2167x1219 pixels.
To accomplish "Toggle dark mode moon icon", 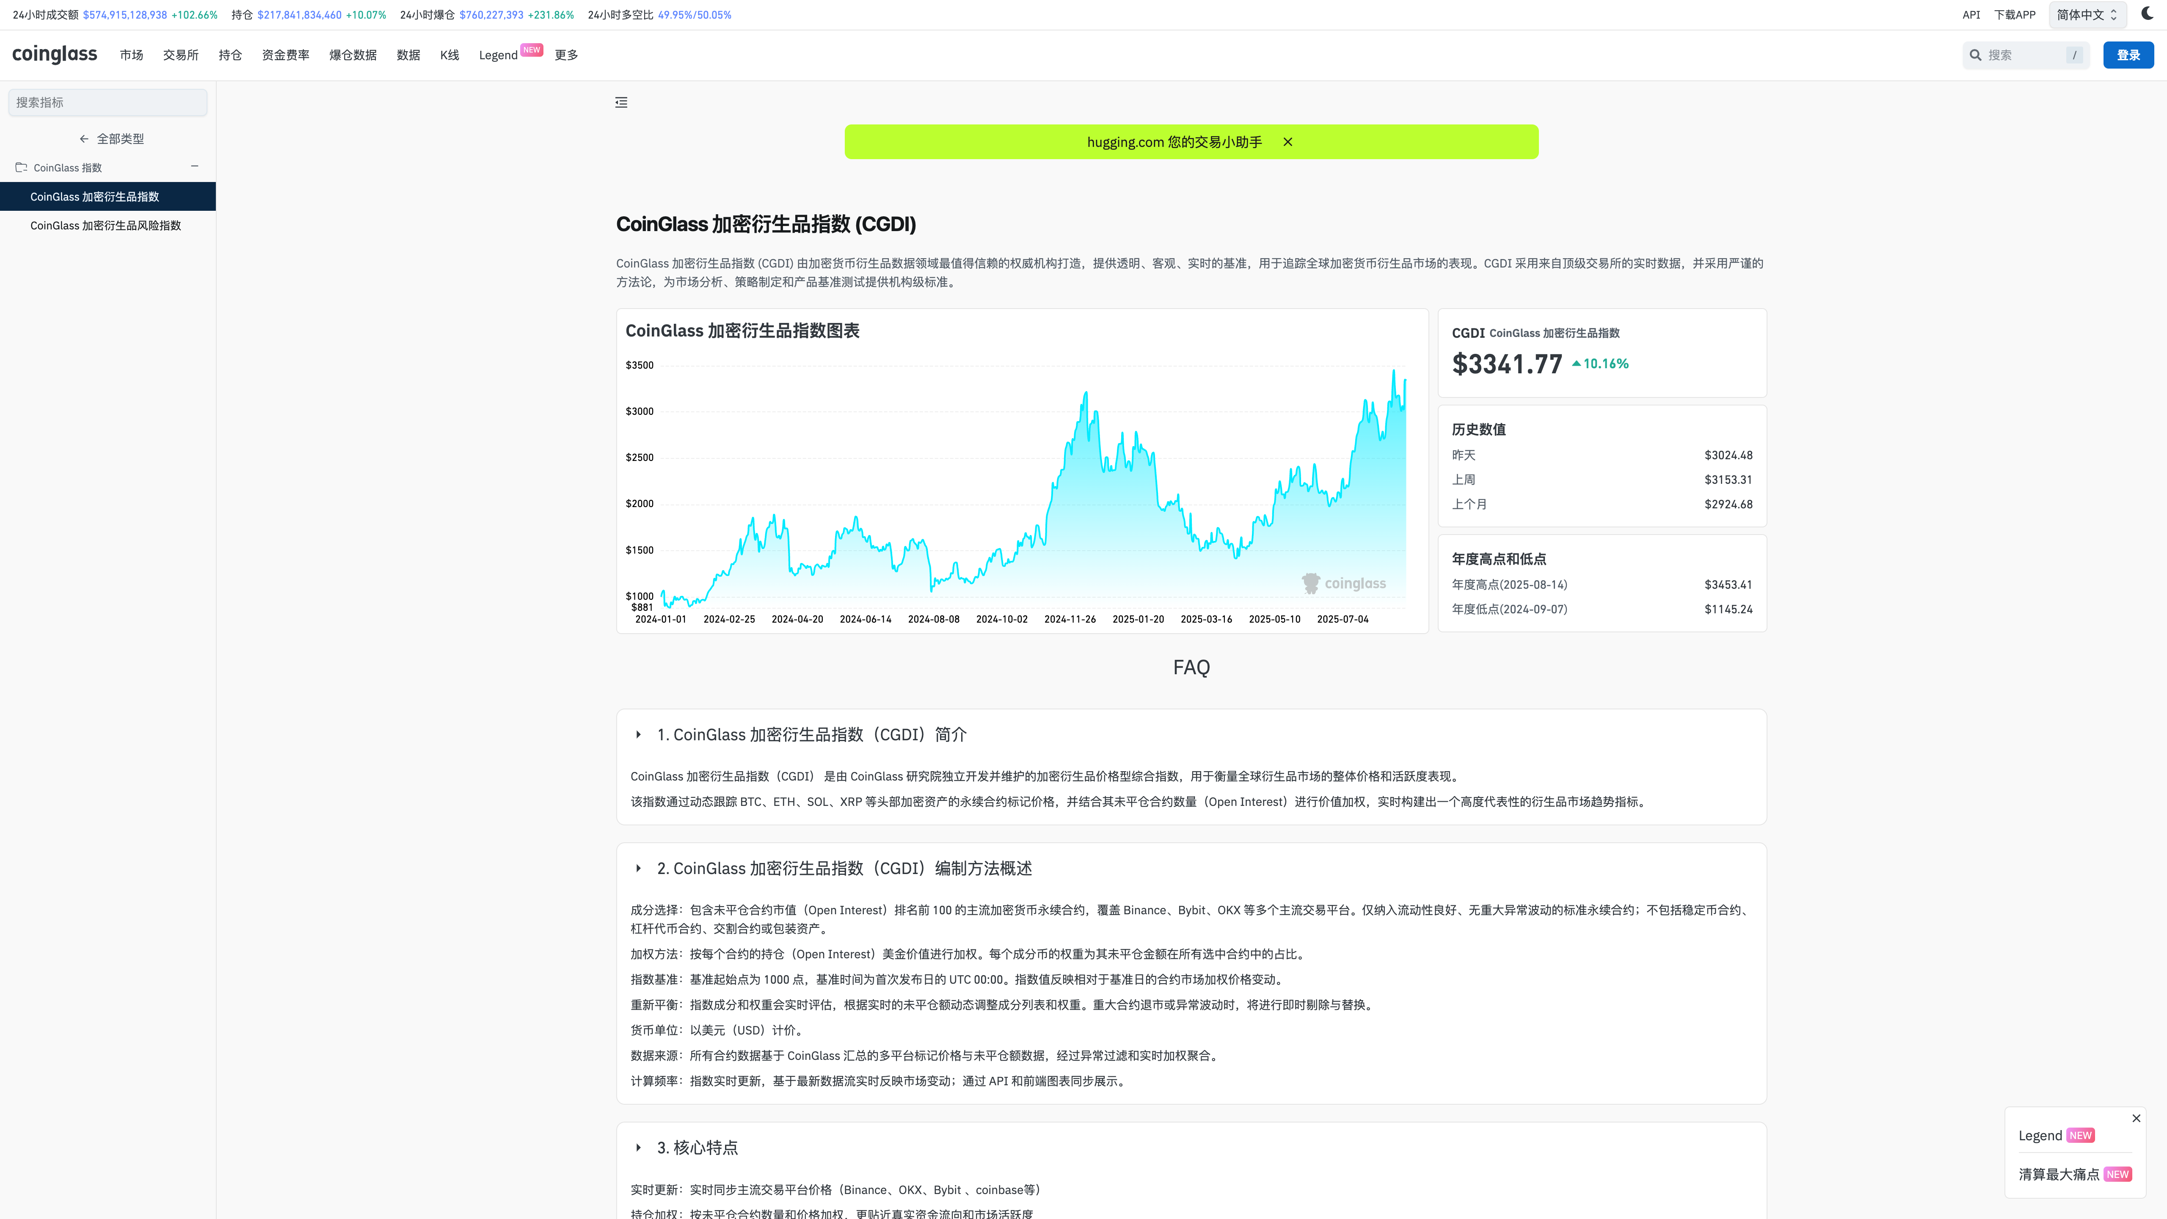I will [2147, 14].
